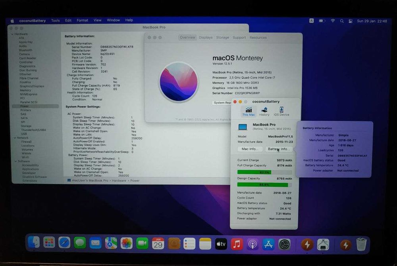Viewport: 397px width, 266px height.
Task: Open the Window menu
Action: coord(113,20)
